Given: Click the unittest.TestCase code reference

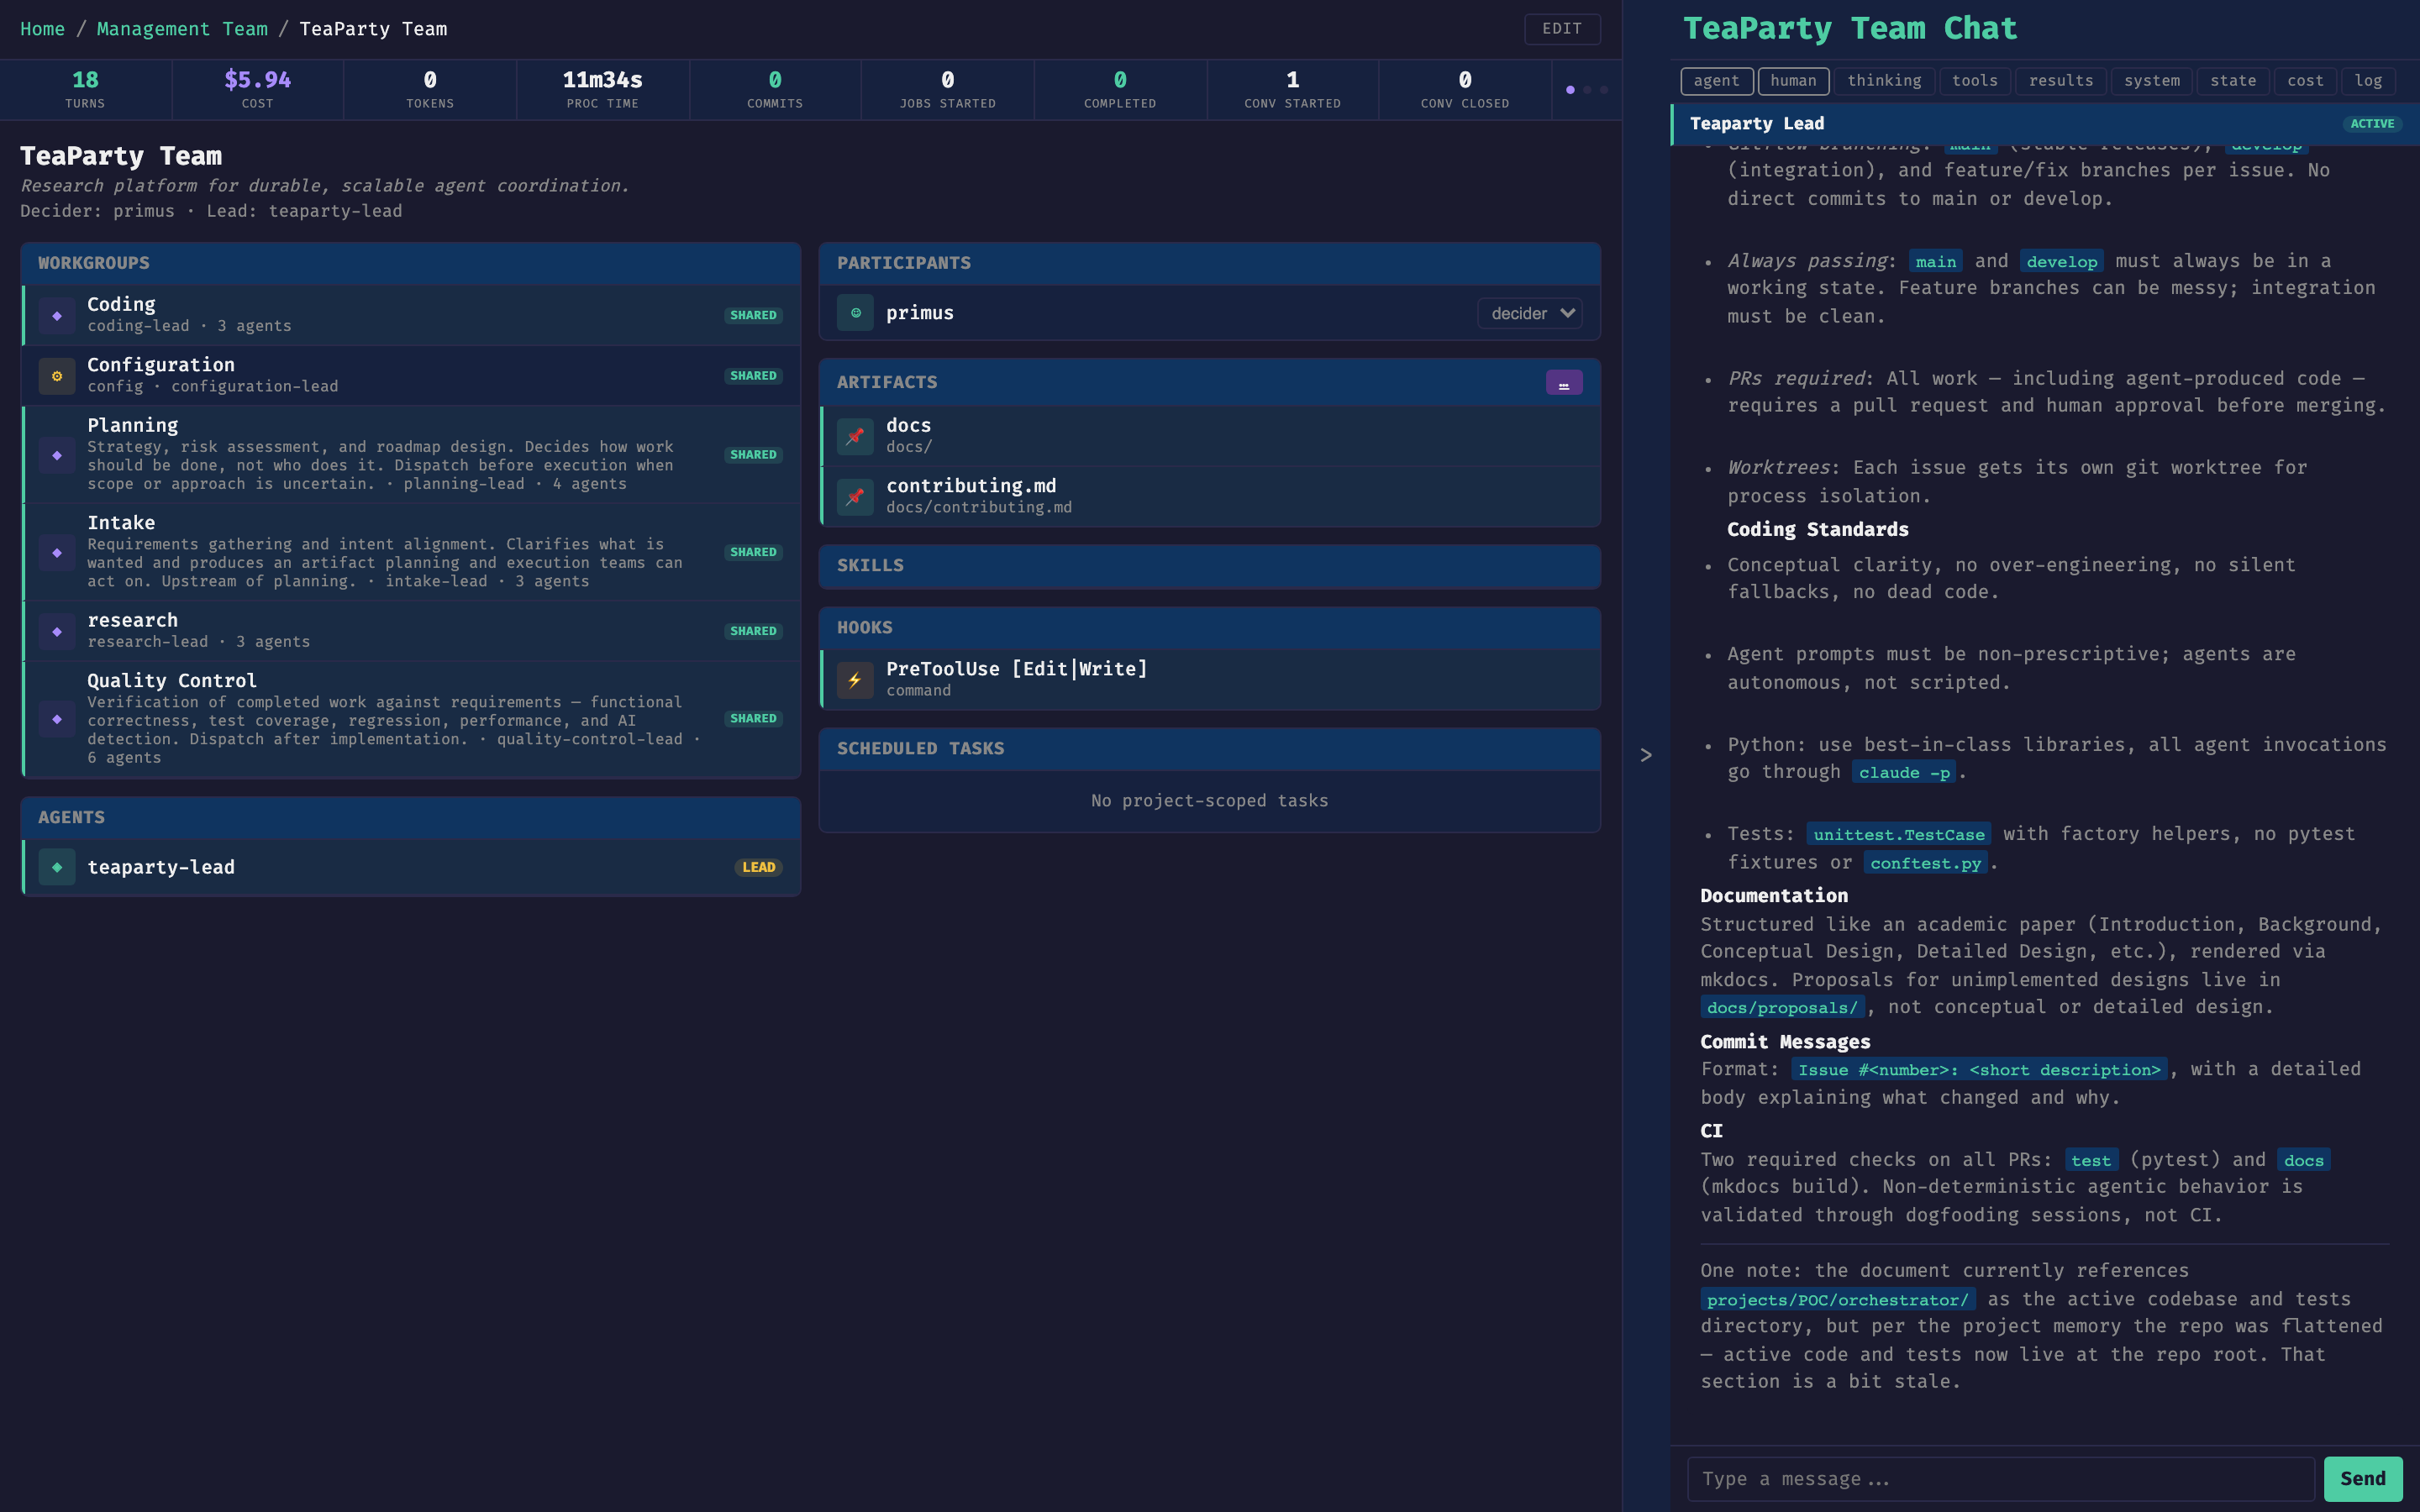Looking at the screenshot, I should click(1899, 835).
